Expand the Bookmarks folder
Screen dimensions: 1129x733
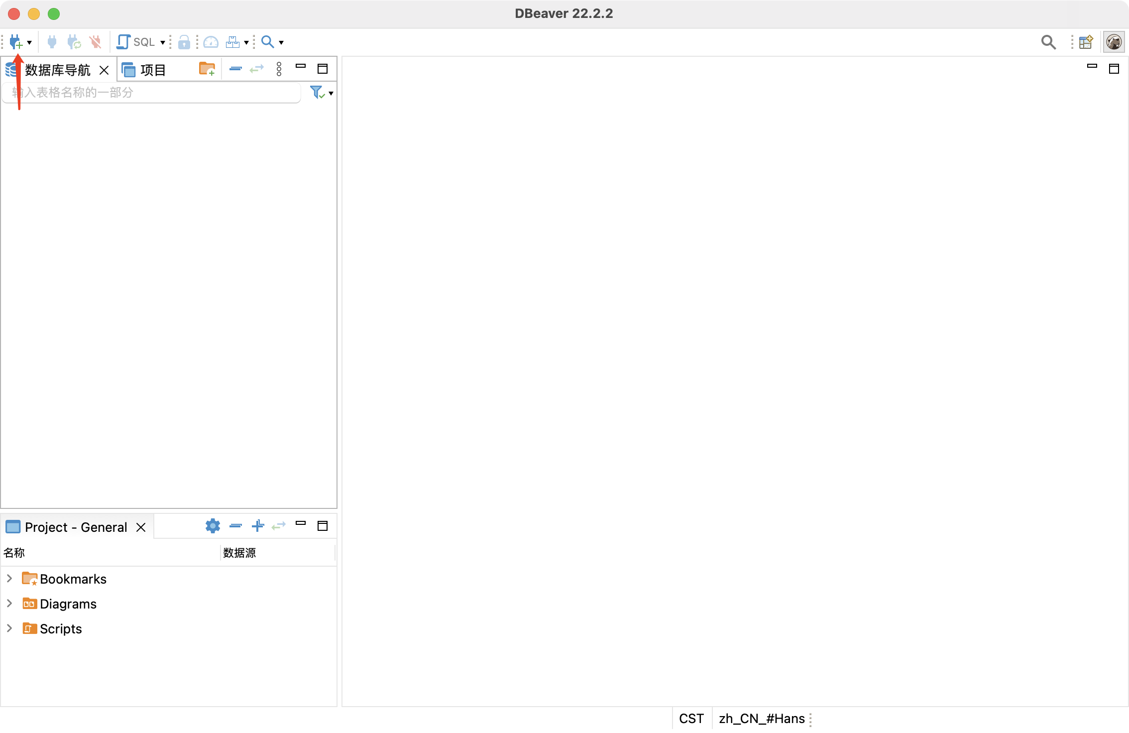[9, 579]
